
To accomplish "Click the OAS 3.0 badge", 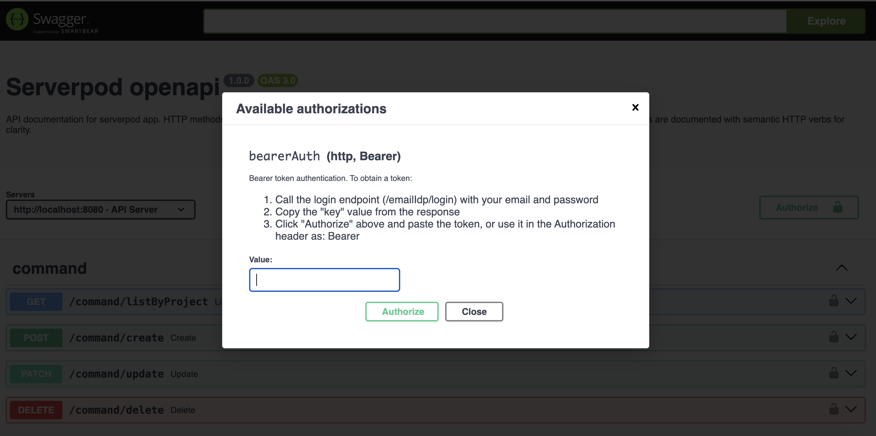I will pos(278,80).
